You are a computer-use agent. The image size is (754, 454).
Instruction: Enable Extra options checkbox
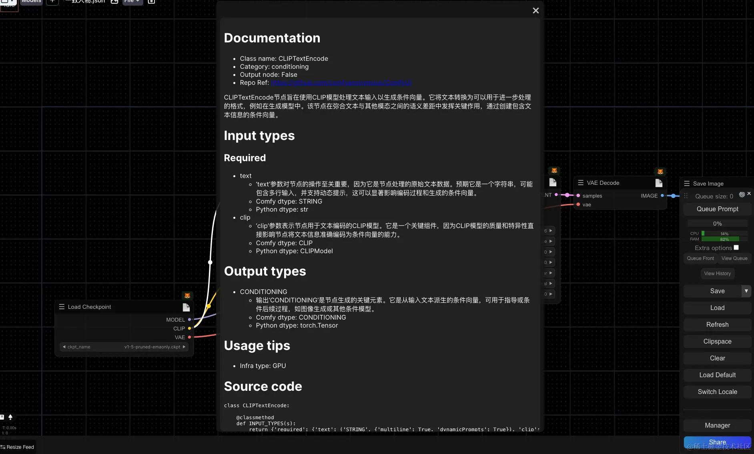pos(736,248)
